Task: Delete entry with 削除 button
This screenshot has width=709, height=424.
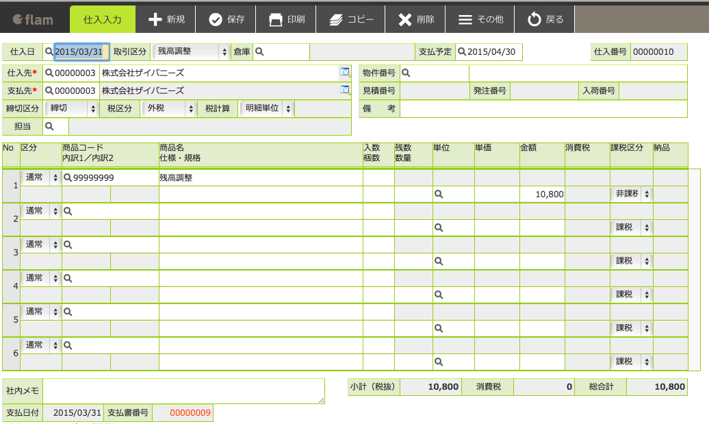Action: (415, 19)
